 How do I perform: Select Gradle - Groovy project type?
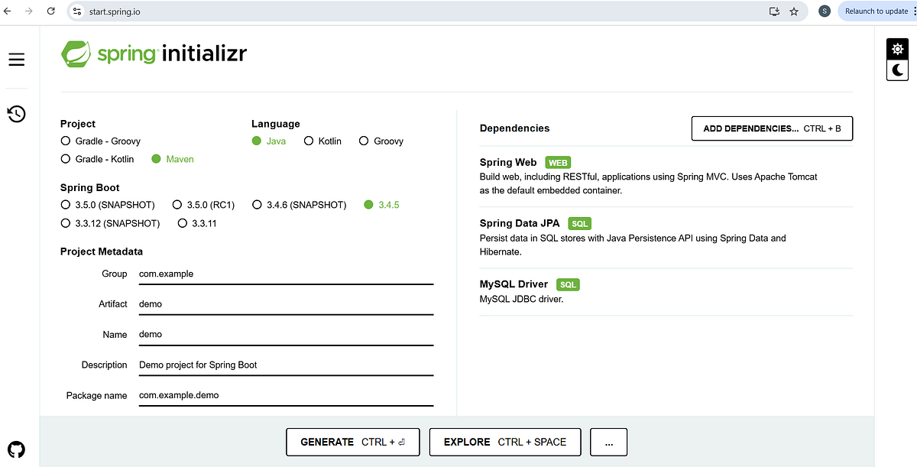tap(99, 141)
